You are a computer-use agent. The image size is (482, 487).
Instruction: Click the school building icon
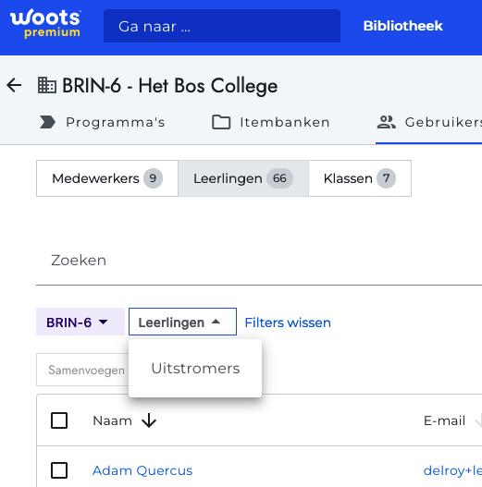tap(47, 85)
